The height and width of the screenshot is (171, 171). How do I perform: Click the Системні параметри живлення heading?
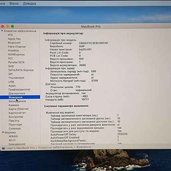click(66, 106)
